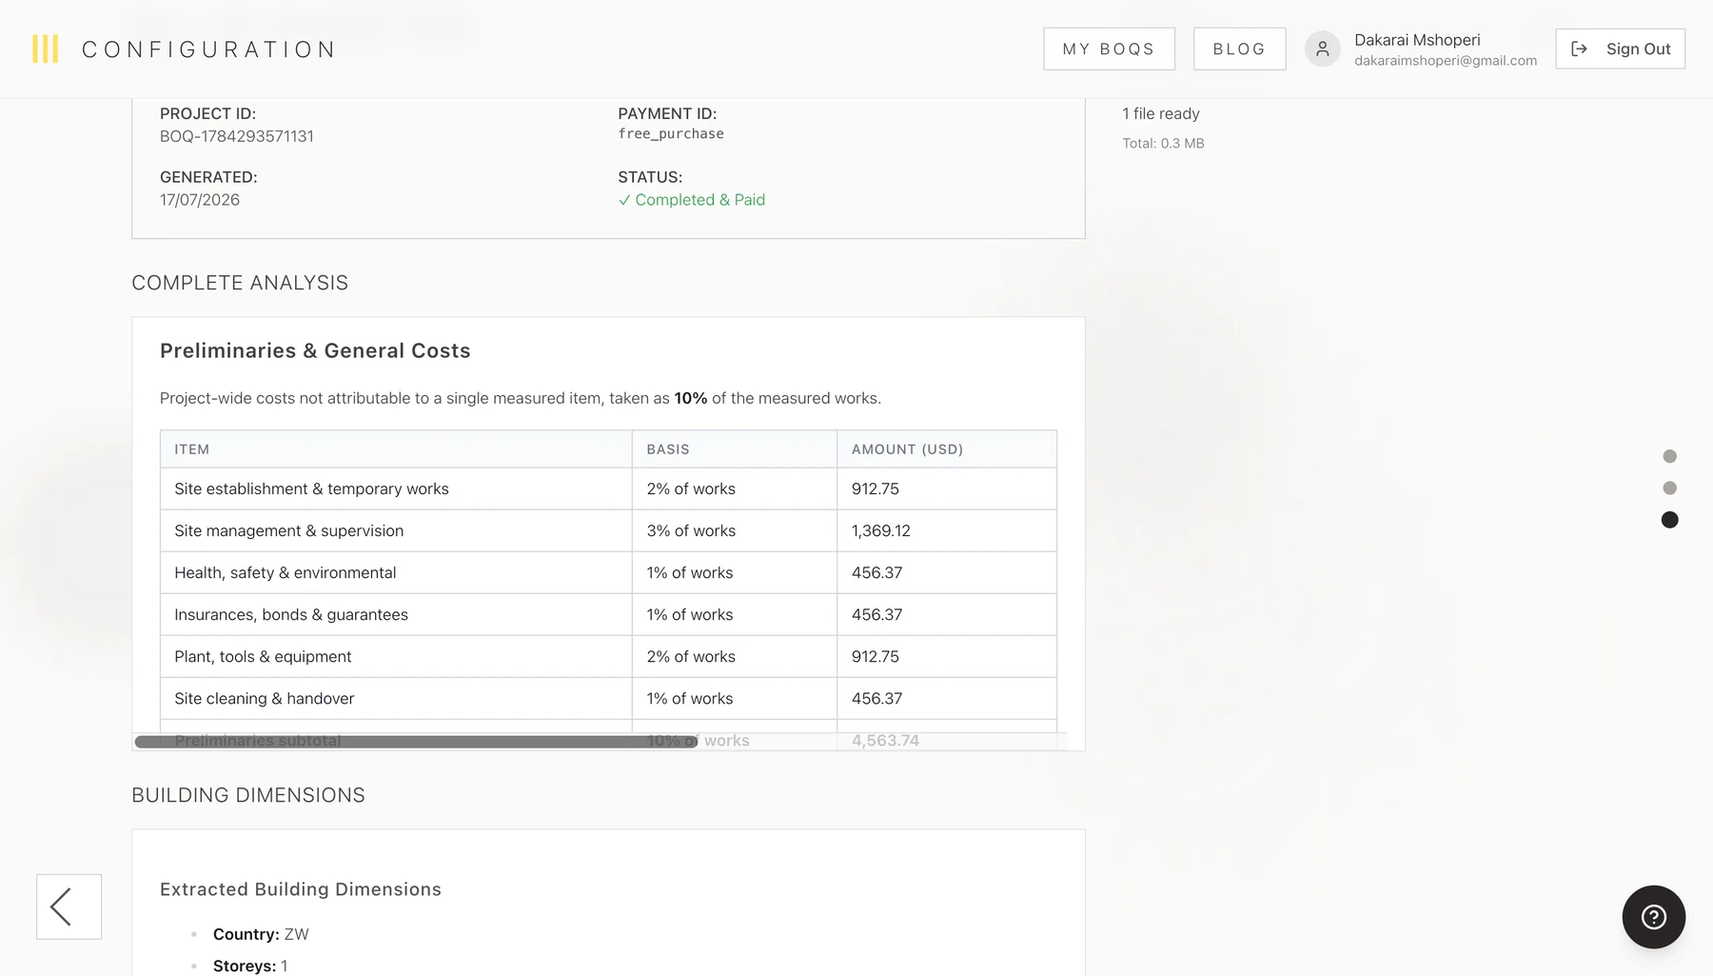
Task: Click the yellow three-bar Configuration logo
Action: click(45, 49)
